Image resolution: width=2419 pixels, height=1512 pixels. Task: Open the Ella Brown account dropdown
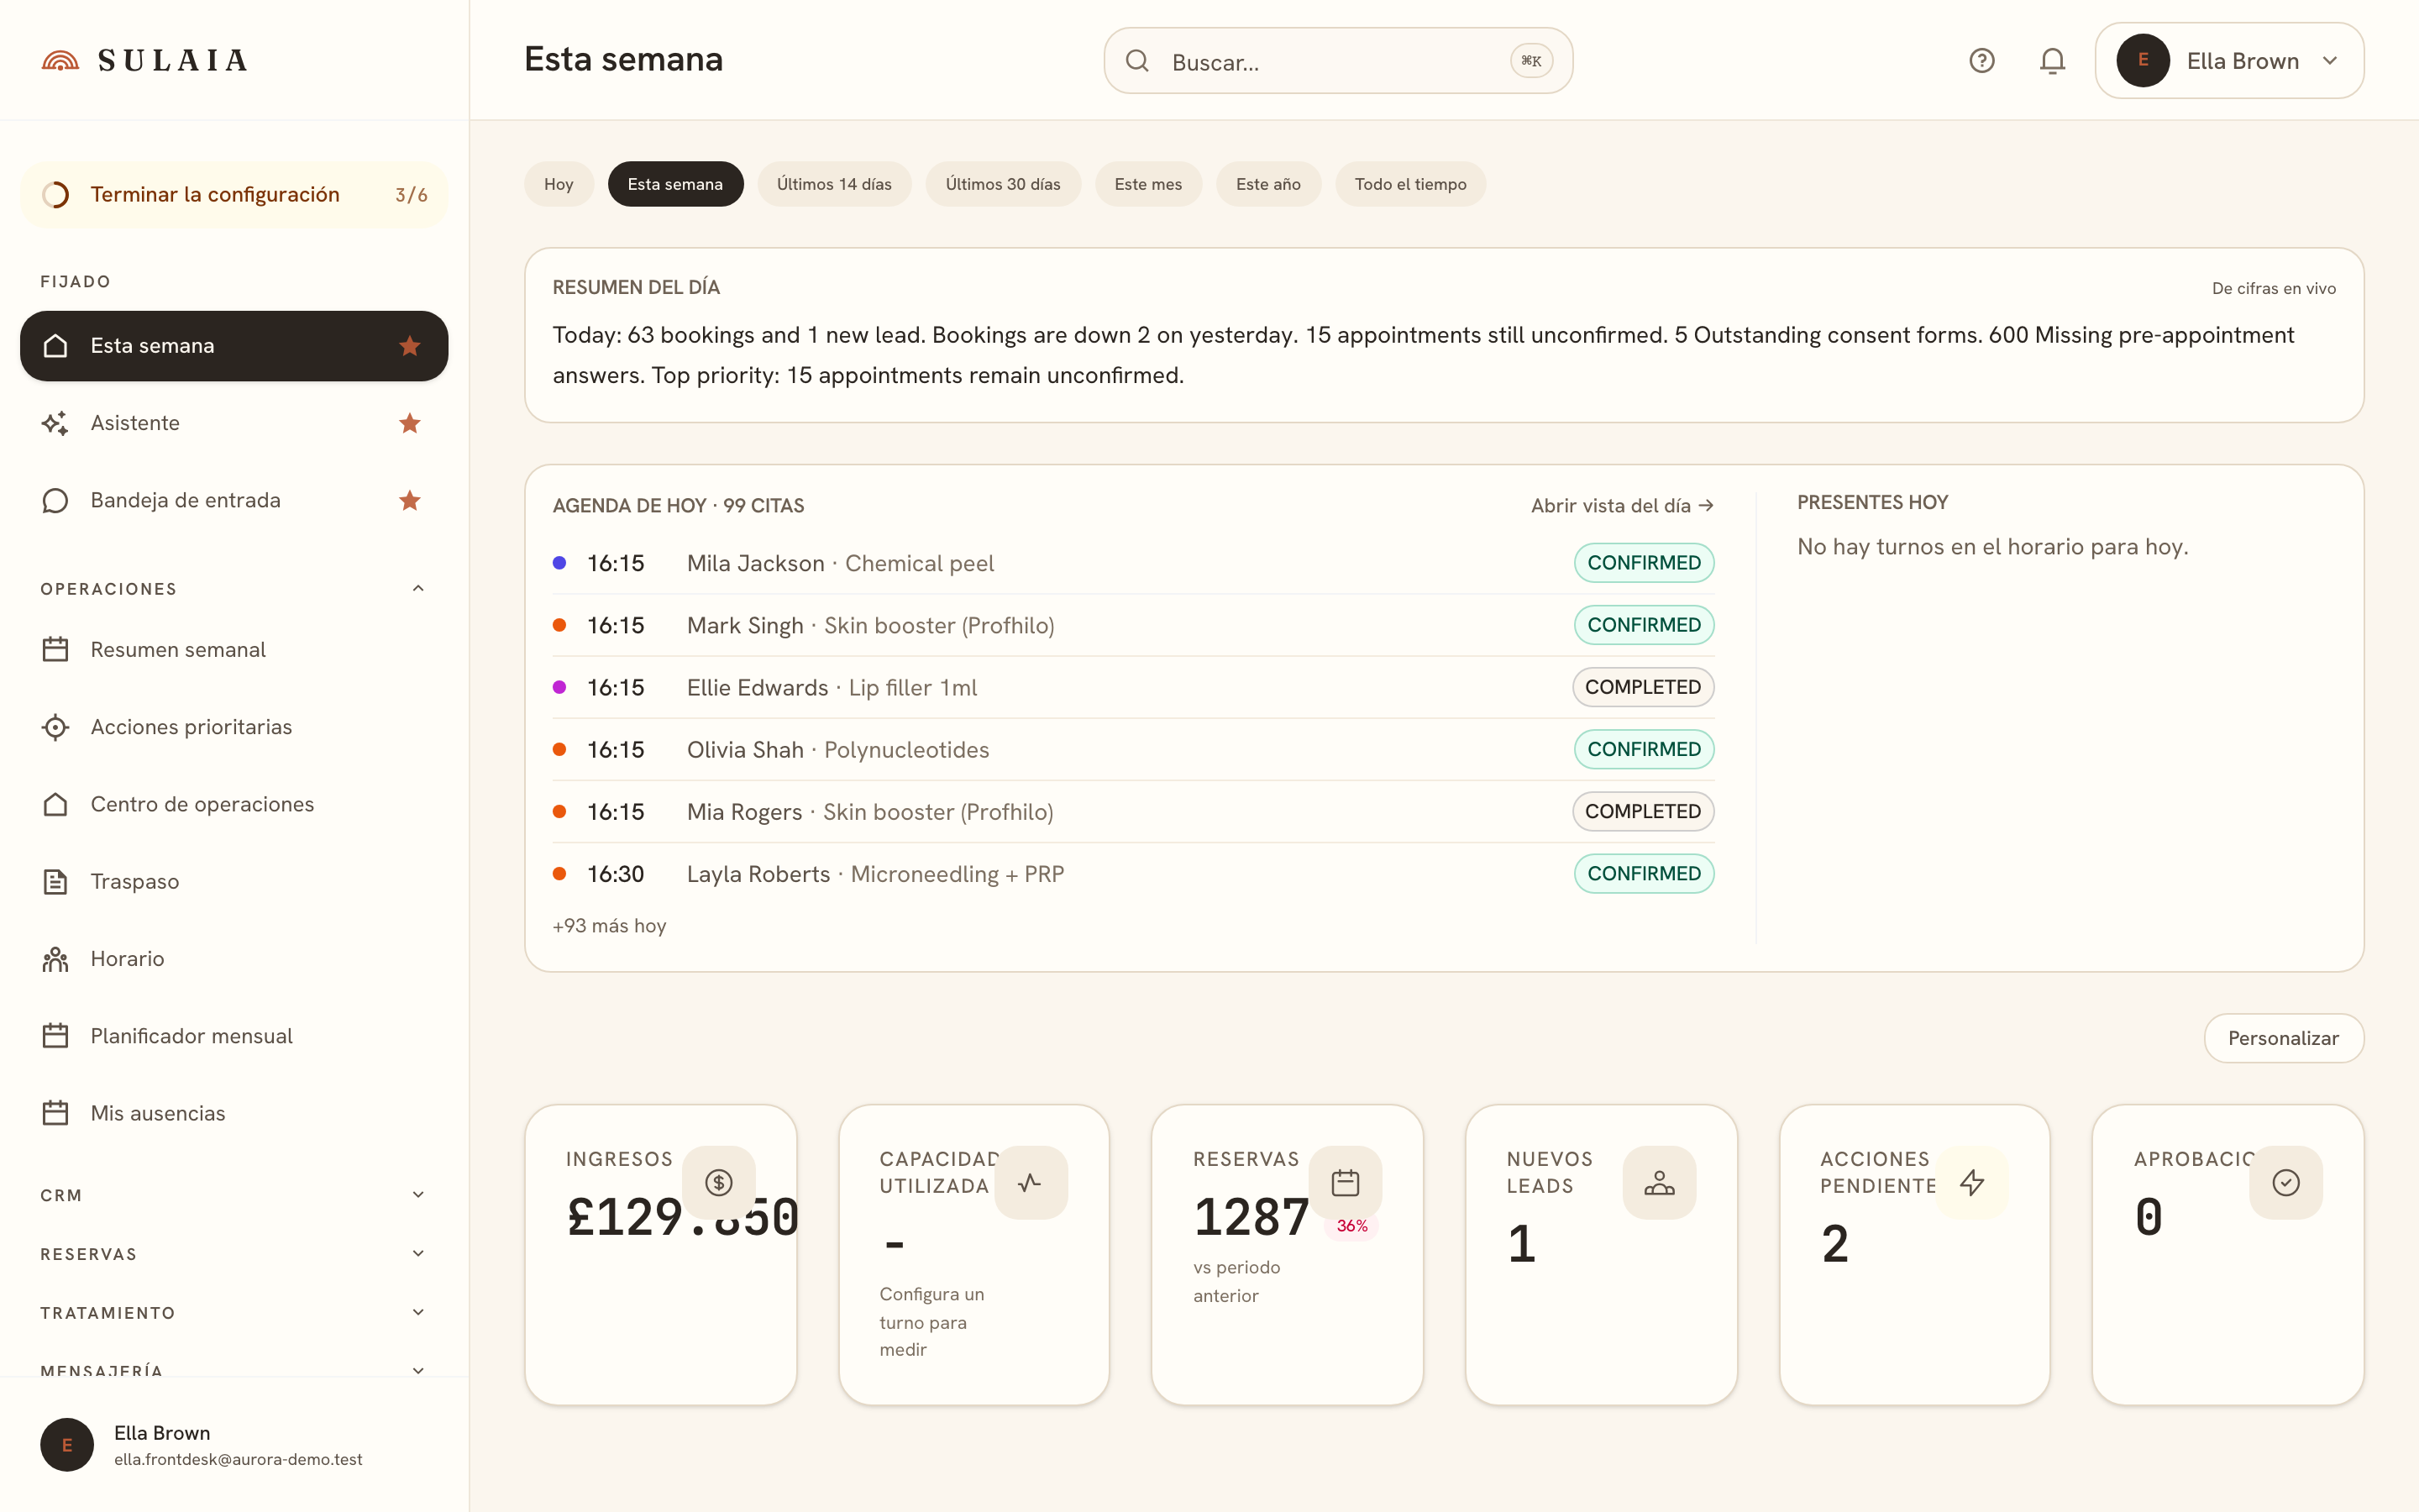[2229, 61]
